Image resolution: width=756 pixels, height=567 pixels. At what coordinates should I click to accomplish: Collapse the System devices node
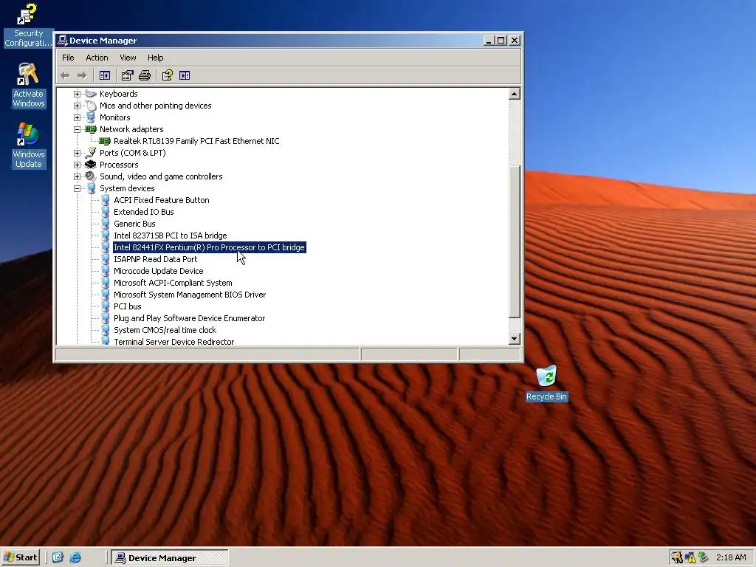click(x=77, y=188)
